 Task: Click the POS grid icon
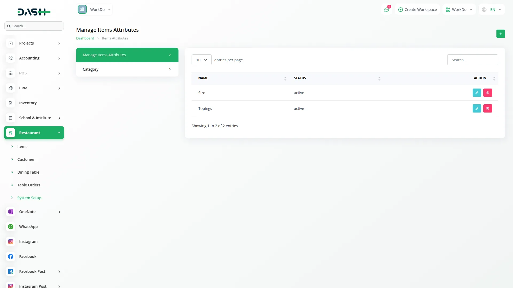click(11, 73)
